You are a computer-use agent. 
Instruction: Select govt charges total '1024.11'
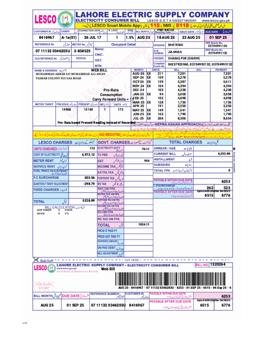144,224
